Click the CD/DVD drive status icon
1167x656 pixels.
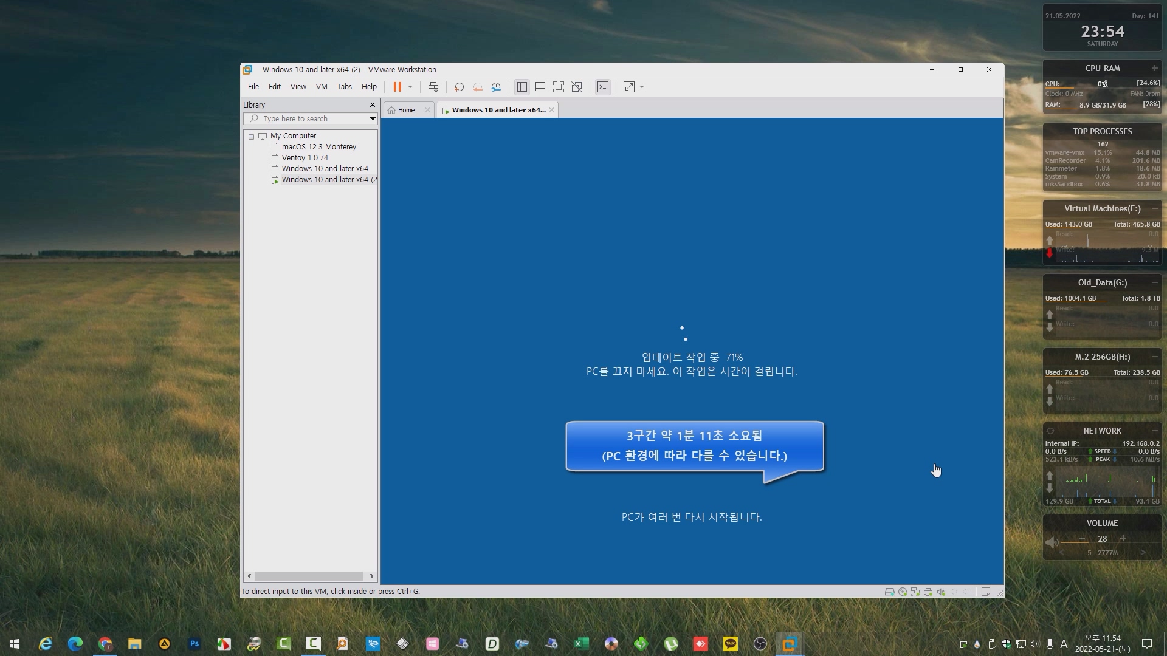[x=903, y=592]
